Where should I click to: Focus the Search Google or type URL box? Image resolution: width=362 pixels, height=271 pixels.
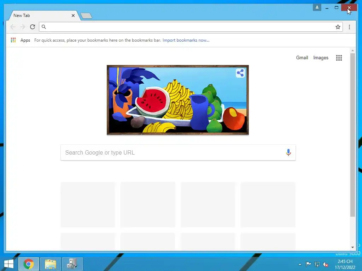pos(178,152)
